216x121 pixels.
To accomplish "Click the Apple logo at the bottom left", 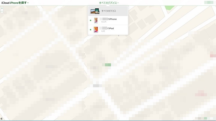I will (x=1, y=119).
